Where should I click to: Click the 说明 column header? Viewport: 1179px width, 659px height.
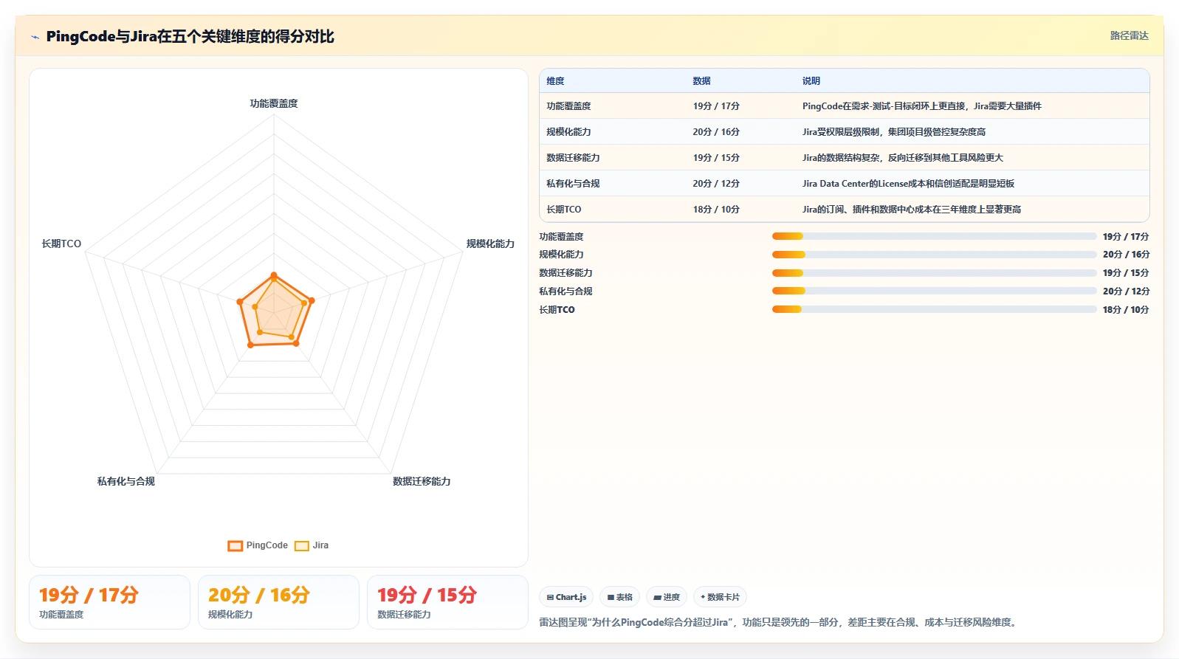click(811, 81)
